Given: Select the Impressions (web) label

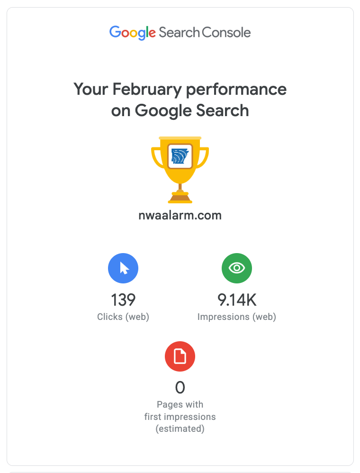Looking at the screenshot, I should click(237, 317).
